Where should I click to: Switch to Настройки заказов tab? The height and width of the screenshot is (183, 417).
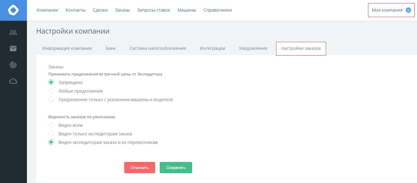coord(301,49)
